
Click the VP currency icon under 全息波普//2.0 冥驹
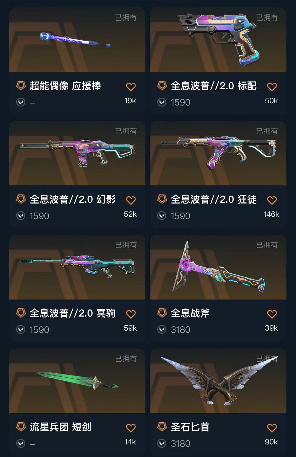[21, 329]
